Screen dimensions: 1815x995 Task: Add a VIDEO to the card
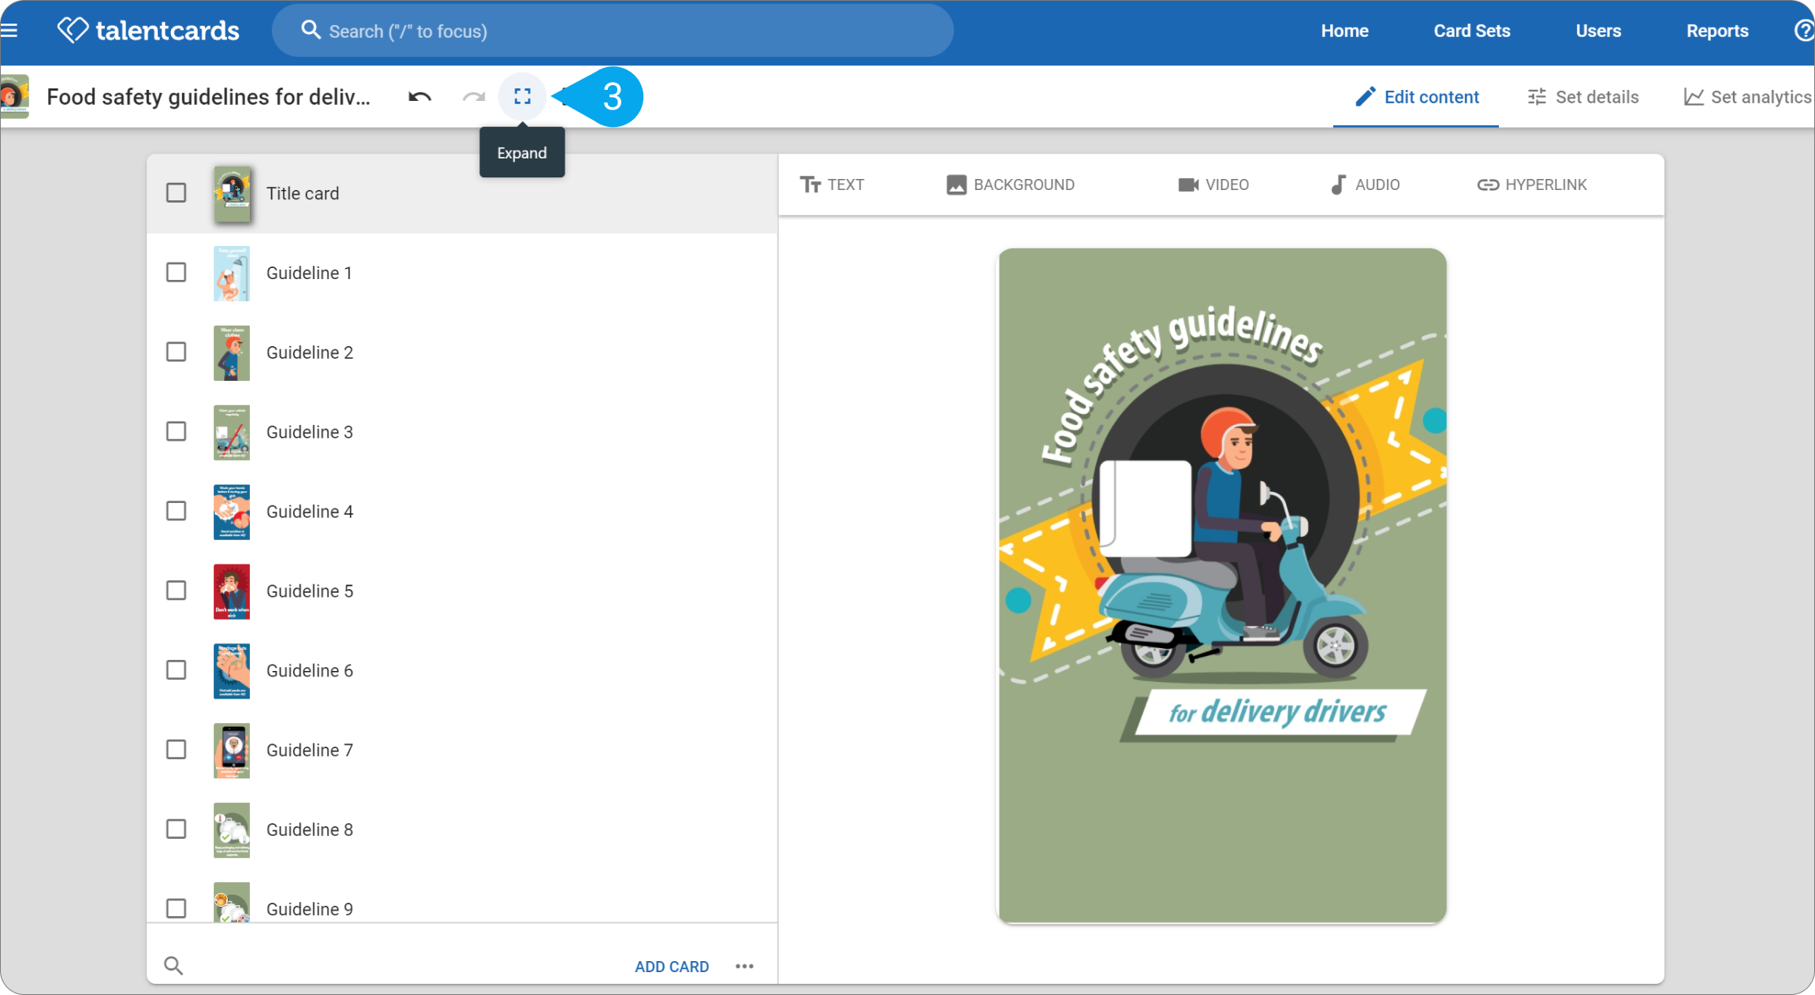(1213, 184)
